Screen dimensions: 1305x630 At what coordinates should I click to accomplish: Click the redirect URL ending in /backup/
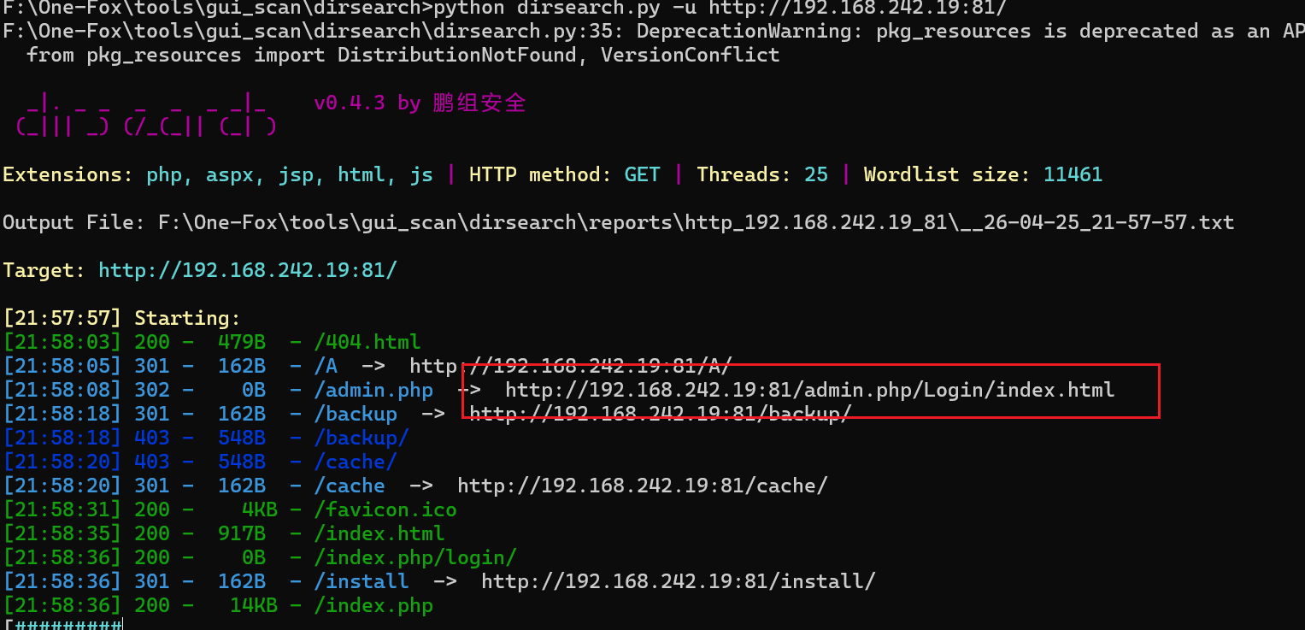point(660,414)
